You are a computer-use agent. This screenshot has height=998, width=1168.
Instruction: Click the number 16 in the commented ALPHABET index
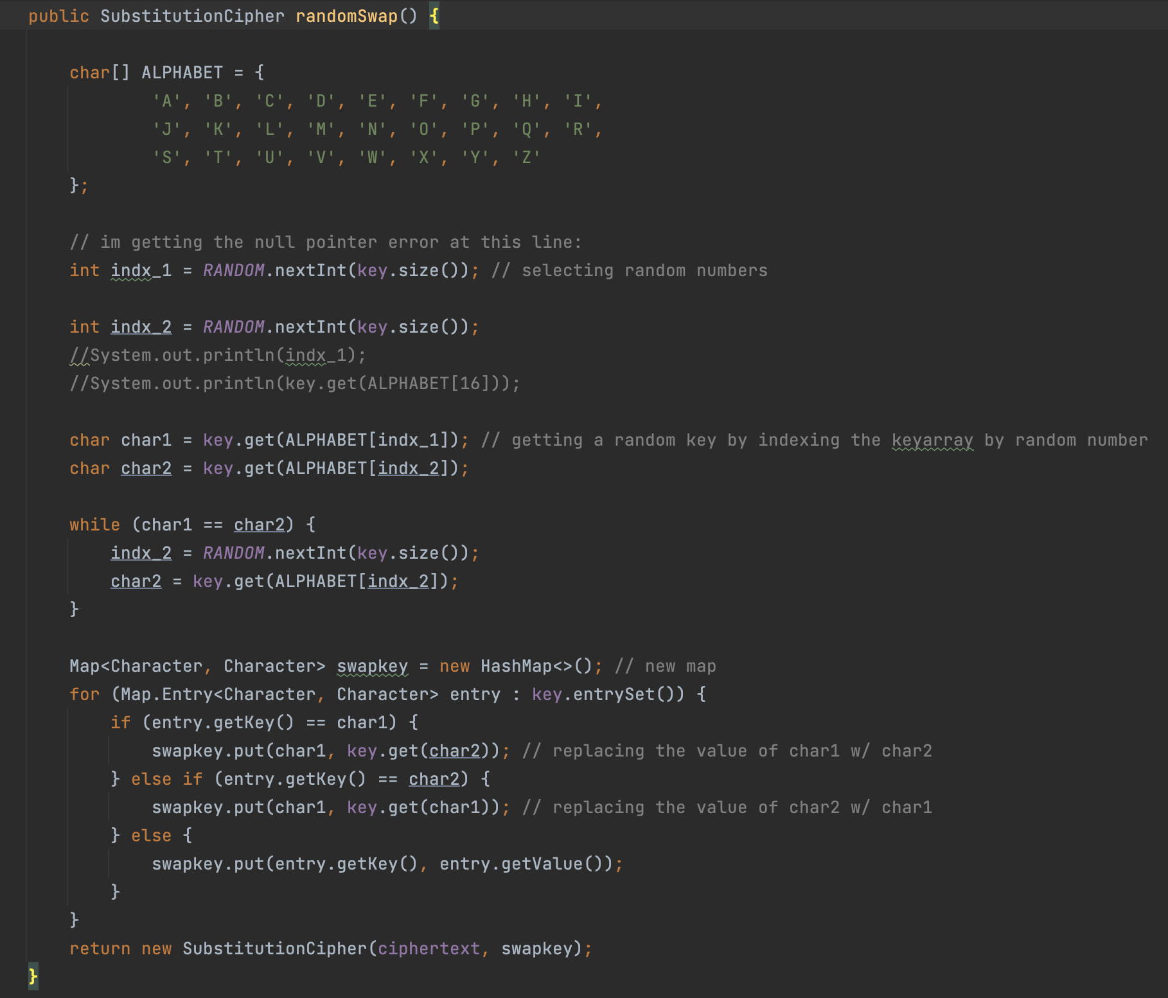[470, 383]
